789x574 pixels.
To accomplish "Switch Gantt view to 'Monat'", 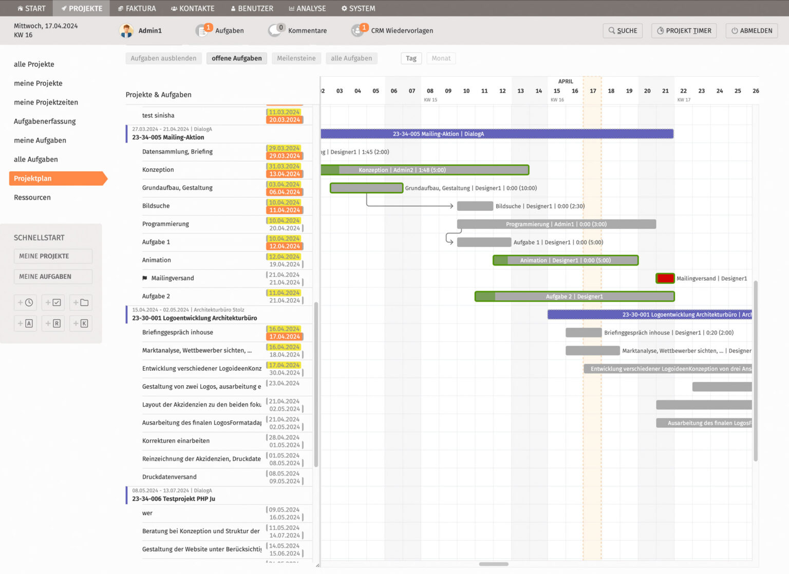I will click(x=441, y=58).
